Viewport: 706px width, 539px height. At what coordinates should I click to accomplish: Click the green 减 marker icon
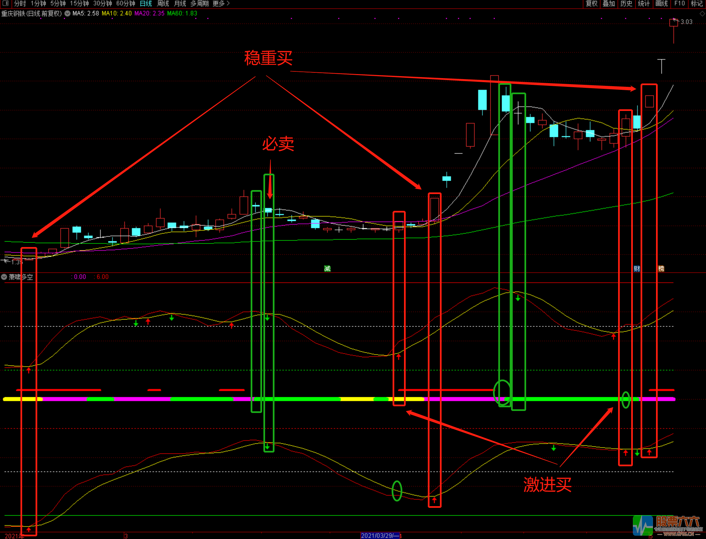(327, 268)
